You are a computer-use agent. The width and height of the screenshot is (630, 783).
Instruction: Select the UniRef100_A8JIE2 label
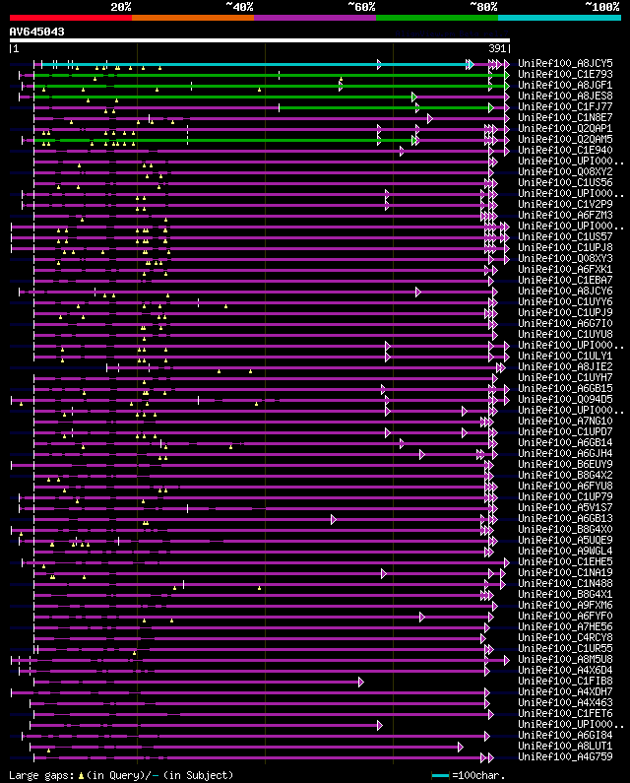(x=565, y=366)
